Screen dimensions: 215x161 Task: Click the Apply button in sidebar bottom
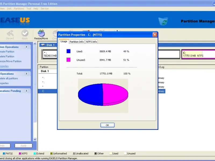pyautogui.click(x=23, y=146)
